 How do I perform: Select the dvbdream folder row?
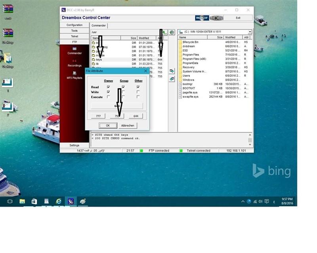pos(214,46)
